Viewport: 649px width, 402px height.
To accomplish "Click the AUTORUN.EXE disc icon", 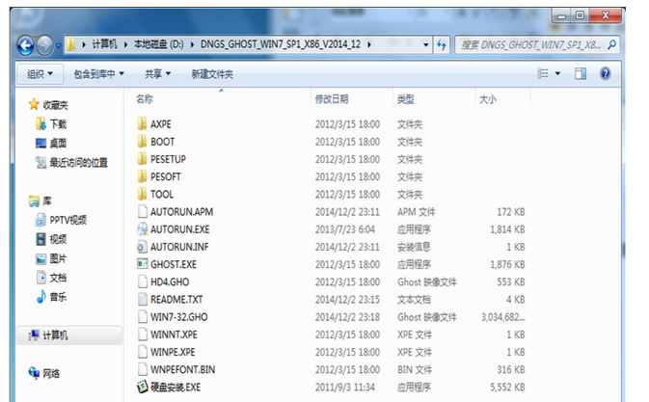I will [143, 228].
